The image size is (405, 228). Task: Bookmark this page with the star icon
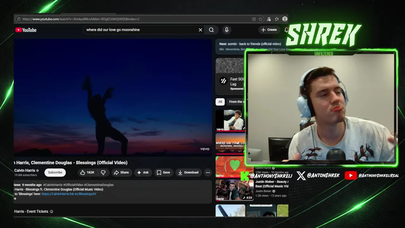(260, 19)
